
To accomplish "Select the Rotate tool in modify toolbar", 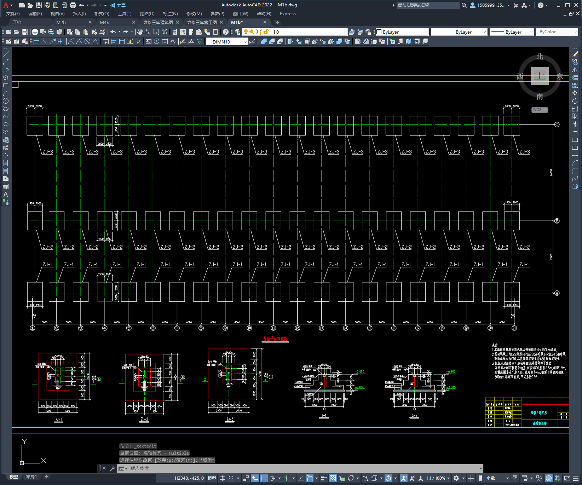I will pos(575,101).
